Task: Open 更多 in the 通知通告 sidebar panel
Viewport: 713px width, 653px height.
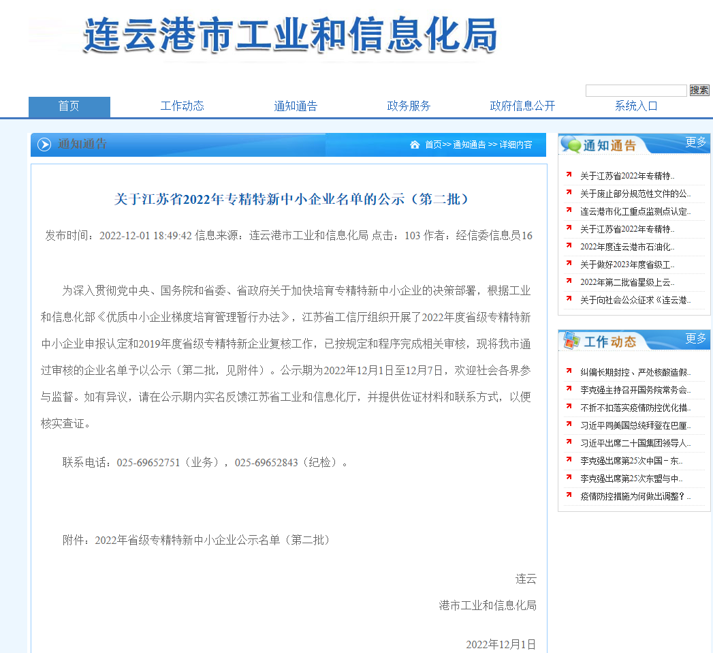Action: click(x=696, y=142)
